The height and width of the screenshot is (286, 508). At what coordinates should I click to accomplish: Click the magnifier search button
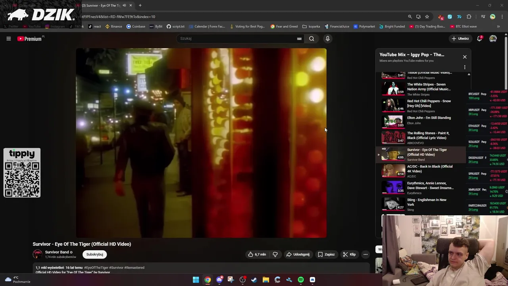click(312, 39)
